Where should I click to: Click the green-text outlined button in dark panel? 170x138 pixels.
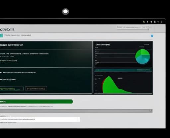pos(12,89)
